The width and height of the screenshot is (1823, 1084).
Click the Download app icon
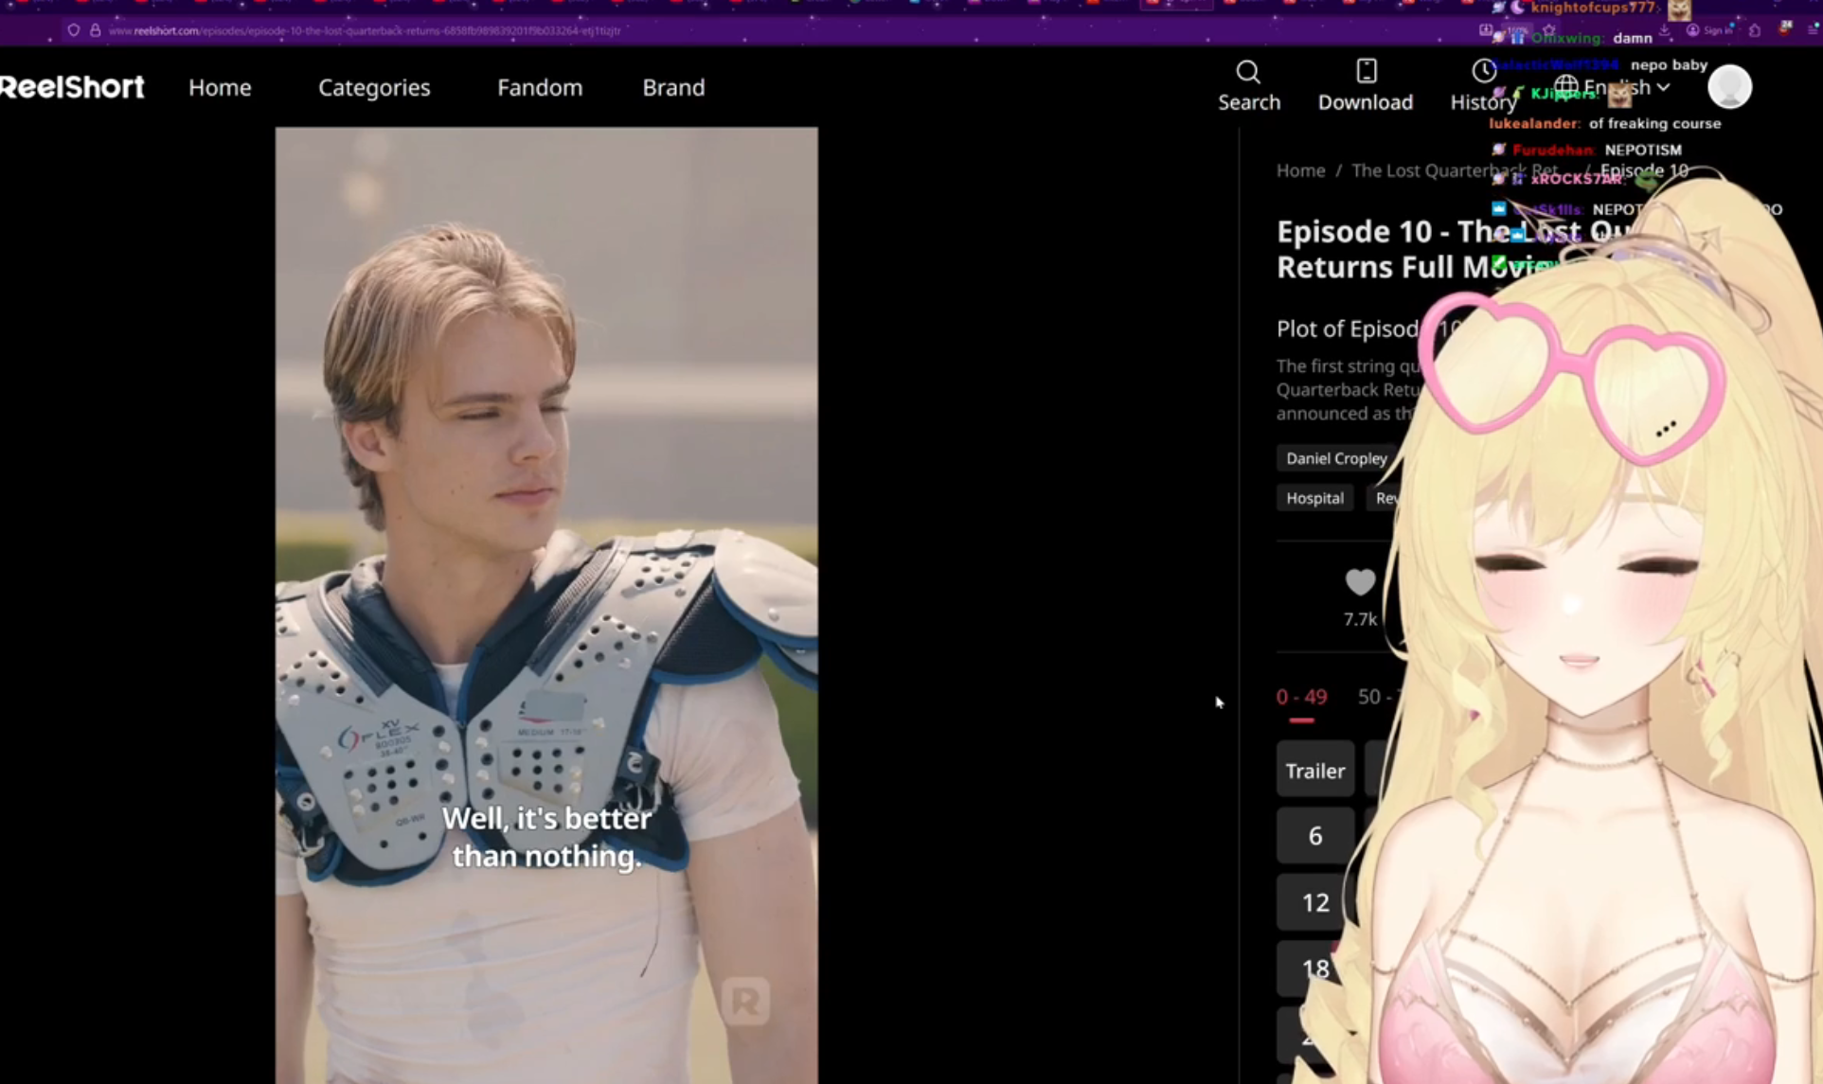click(x=1365, y=73)
